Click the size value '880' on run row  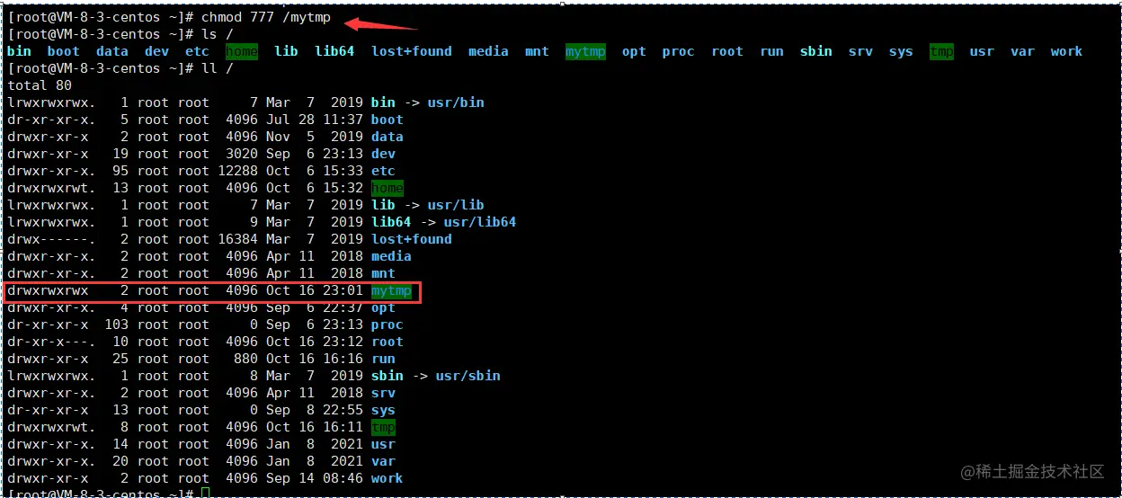pyautogui.click(x=245, y=359)
